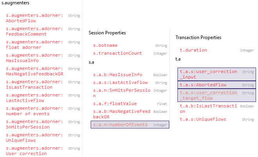Select the s.augmenters.adorner: AbortedFlow entry

[34, 18]
